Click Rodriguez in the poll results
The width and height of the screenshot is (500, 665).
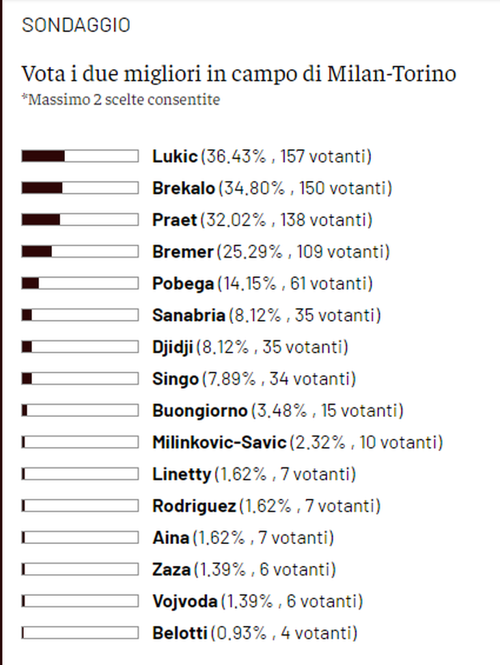click(x=194, y=506)
